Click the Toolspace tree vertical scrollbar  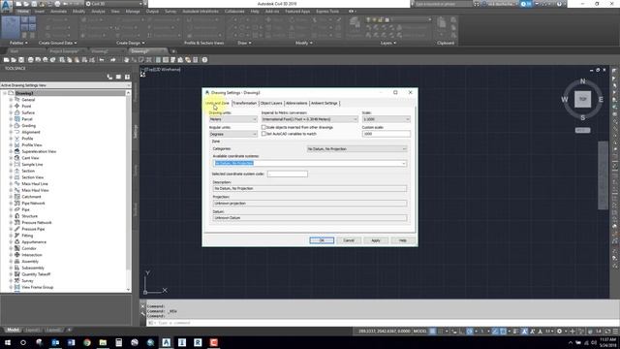[x=128, y=191]
